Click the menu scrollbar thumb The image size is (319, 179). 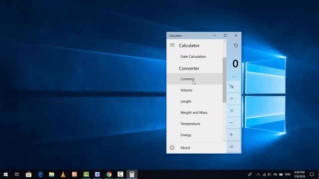coord(224,80)
